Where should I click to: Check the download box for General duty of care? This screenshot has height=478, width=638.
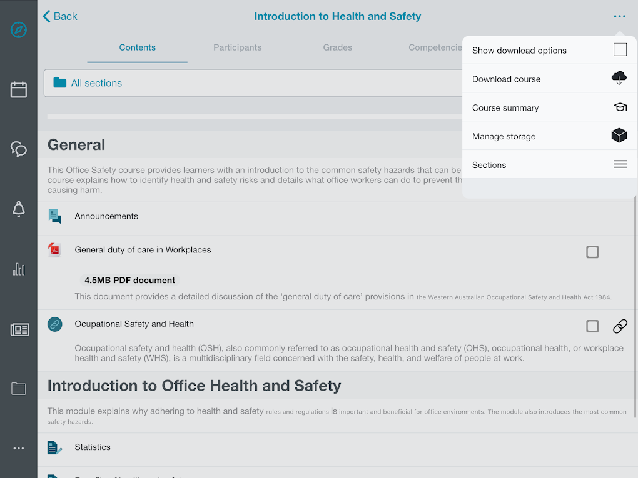[592, 252]
